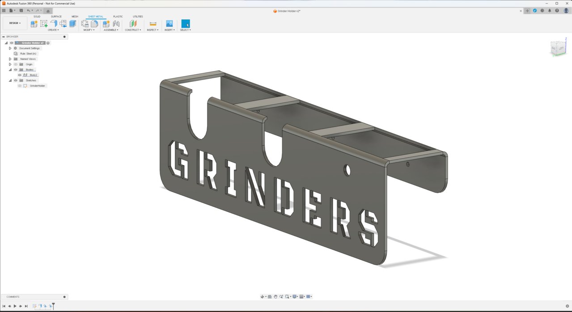Click the timeline end marker
Screen dimensions: 572x312
coord(53,306)
